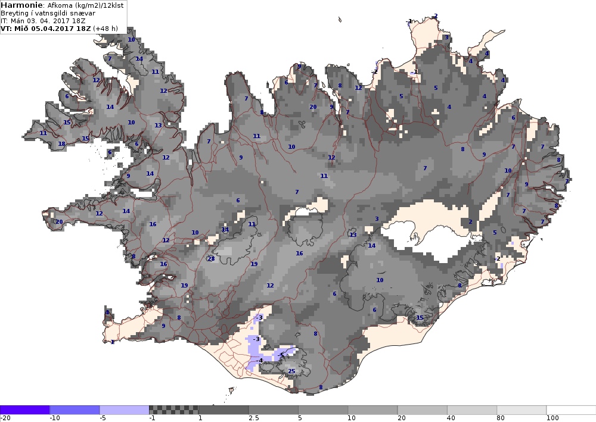Click the 10 to 20 legend swatch

[x=372, y=410]
